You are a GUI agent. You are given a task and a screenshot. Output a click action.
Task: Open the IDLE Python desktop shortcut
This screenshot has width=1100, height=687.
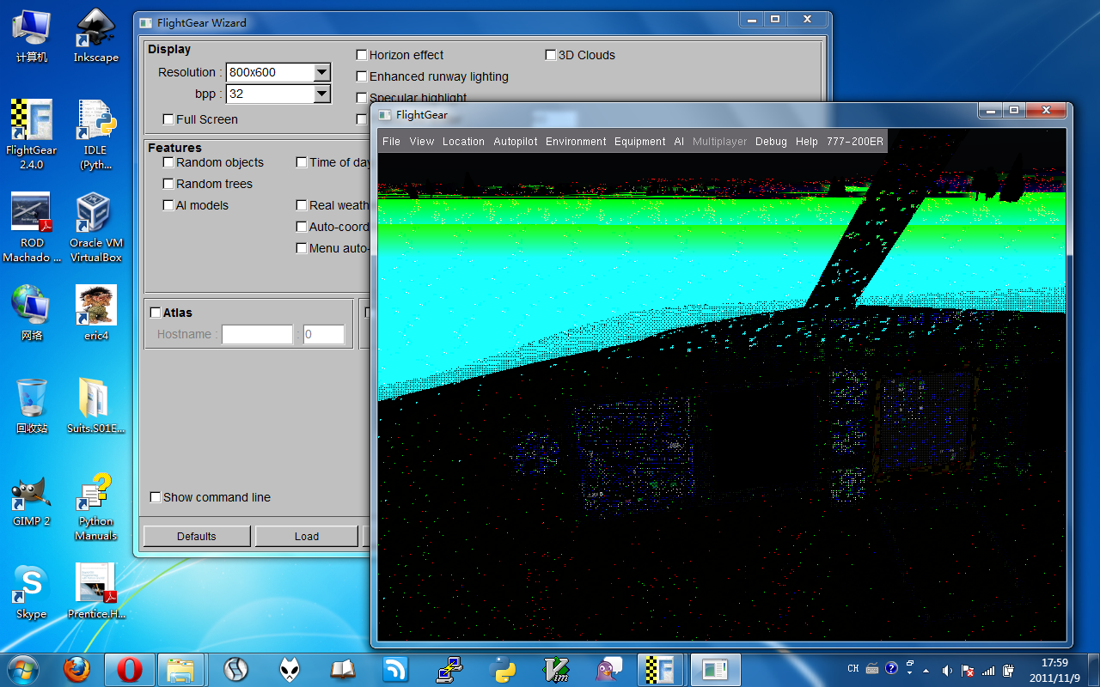[x=95, y=135]
